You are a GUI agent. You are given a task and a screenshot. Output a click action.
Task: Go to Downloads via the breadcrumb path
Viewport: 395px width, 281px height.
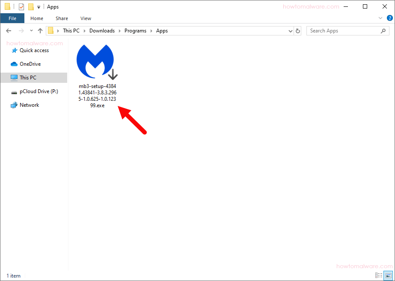point(102,30)
